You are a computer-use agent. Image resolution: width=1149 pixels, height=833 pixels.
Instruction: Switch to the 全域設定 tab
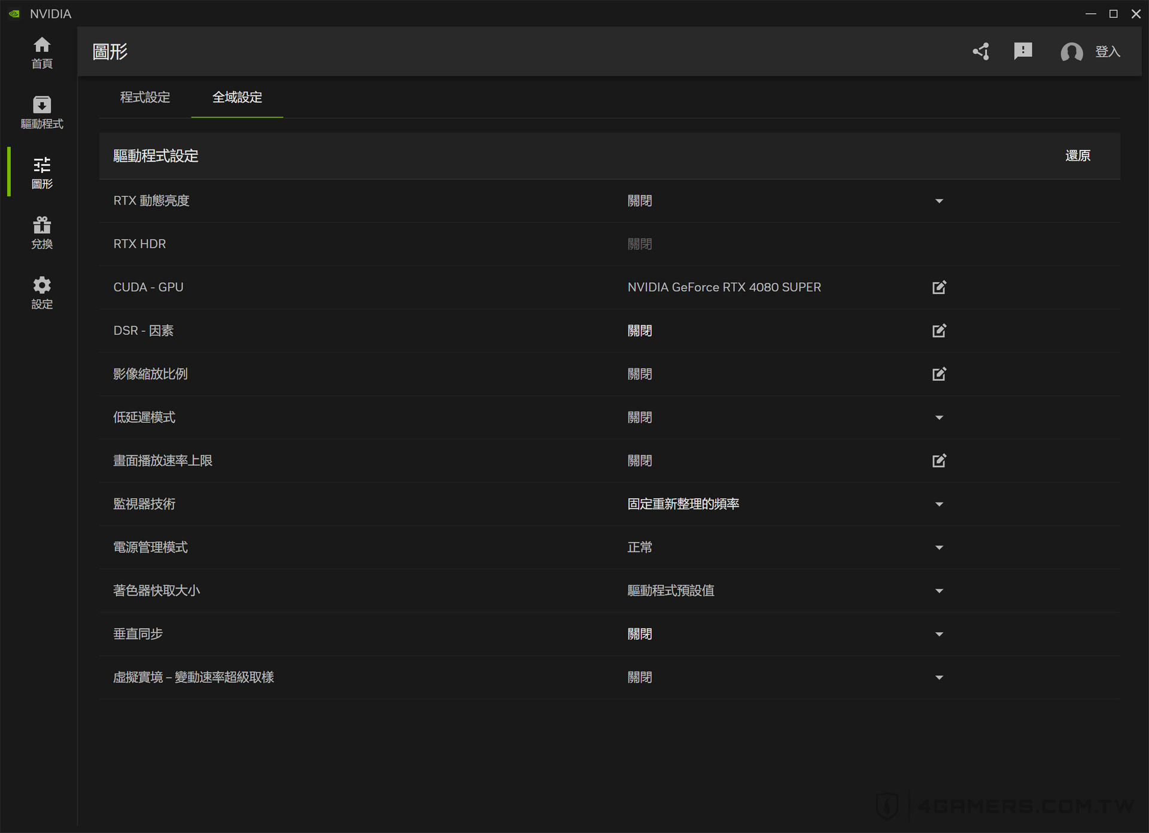[237, 97]
